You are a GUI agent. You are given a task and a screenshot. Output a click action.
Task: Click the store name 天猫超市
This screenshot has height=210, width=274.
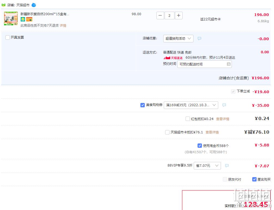pyautogui.click(x=23, y=5)
